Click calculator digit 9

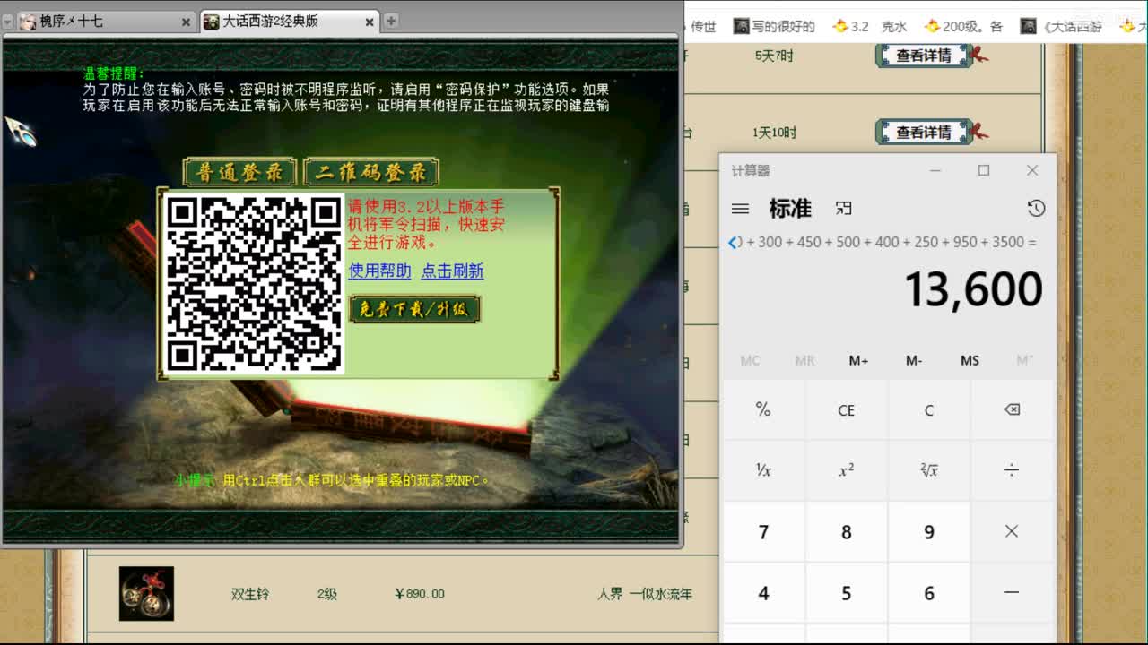[x=928, y=531]
